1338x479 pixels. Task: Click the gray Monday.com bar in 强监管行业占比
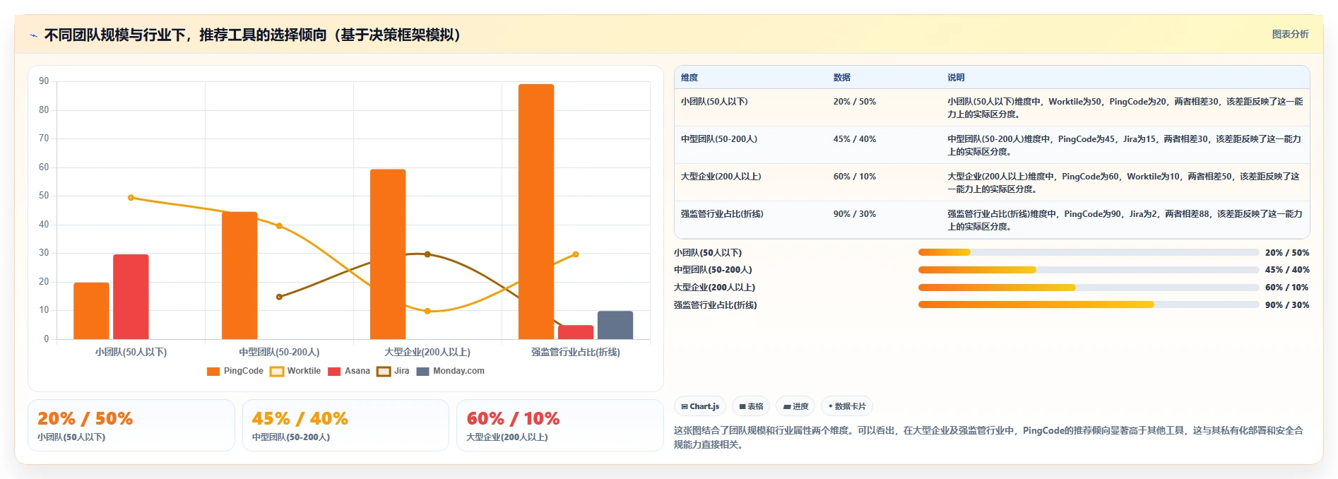(615, 325)
